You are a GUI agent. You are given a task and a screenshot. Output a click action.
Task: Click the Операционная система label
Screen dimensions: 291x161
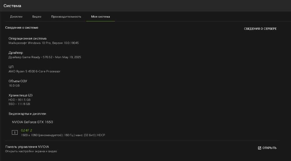pos(27,39)
